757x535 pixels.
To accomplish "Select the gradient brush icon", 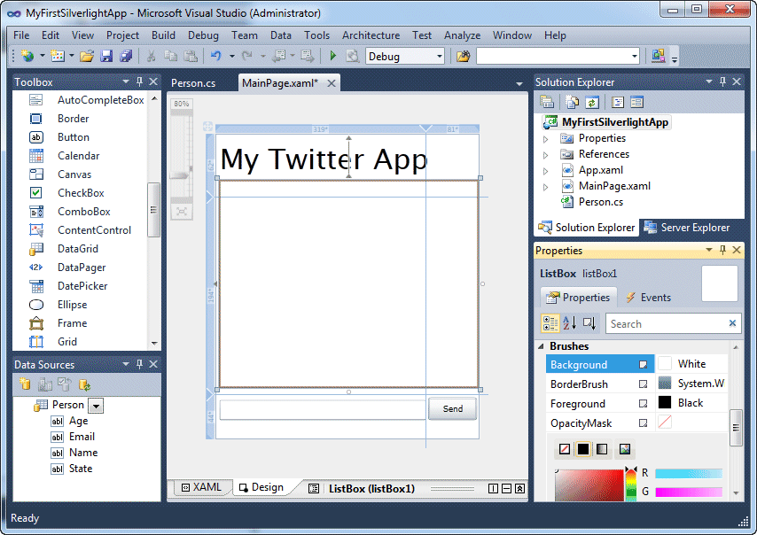I will pyautogui.click(x=602, y=449).
